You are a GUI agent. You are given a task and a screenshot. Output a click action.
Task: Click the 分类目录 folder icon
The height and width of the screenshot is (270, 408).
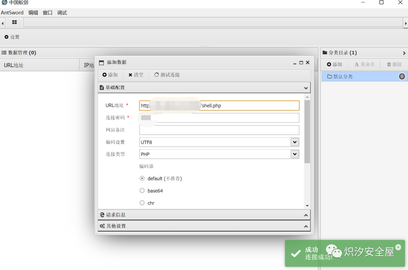(x=325, y=52)
